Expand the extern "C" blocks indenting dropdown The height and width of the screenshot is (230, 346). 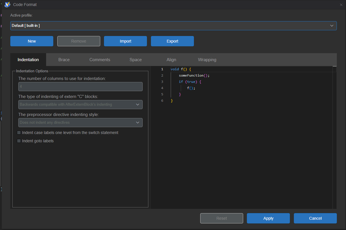(x=80, y=105)
